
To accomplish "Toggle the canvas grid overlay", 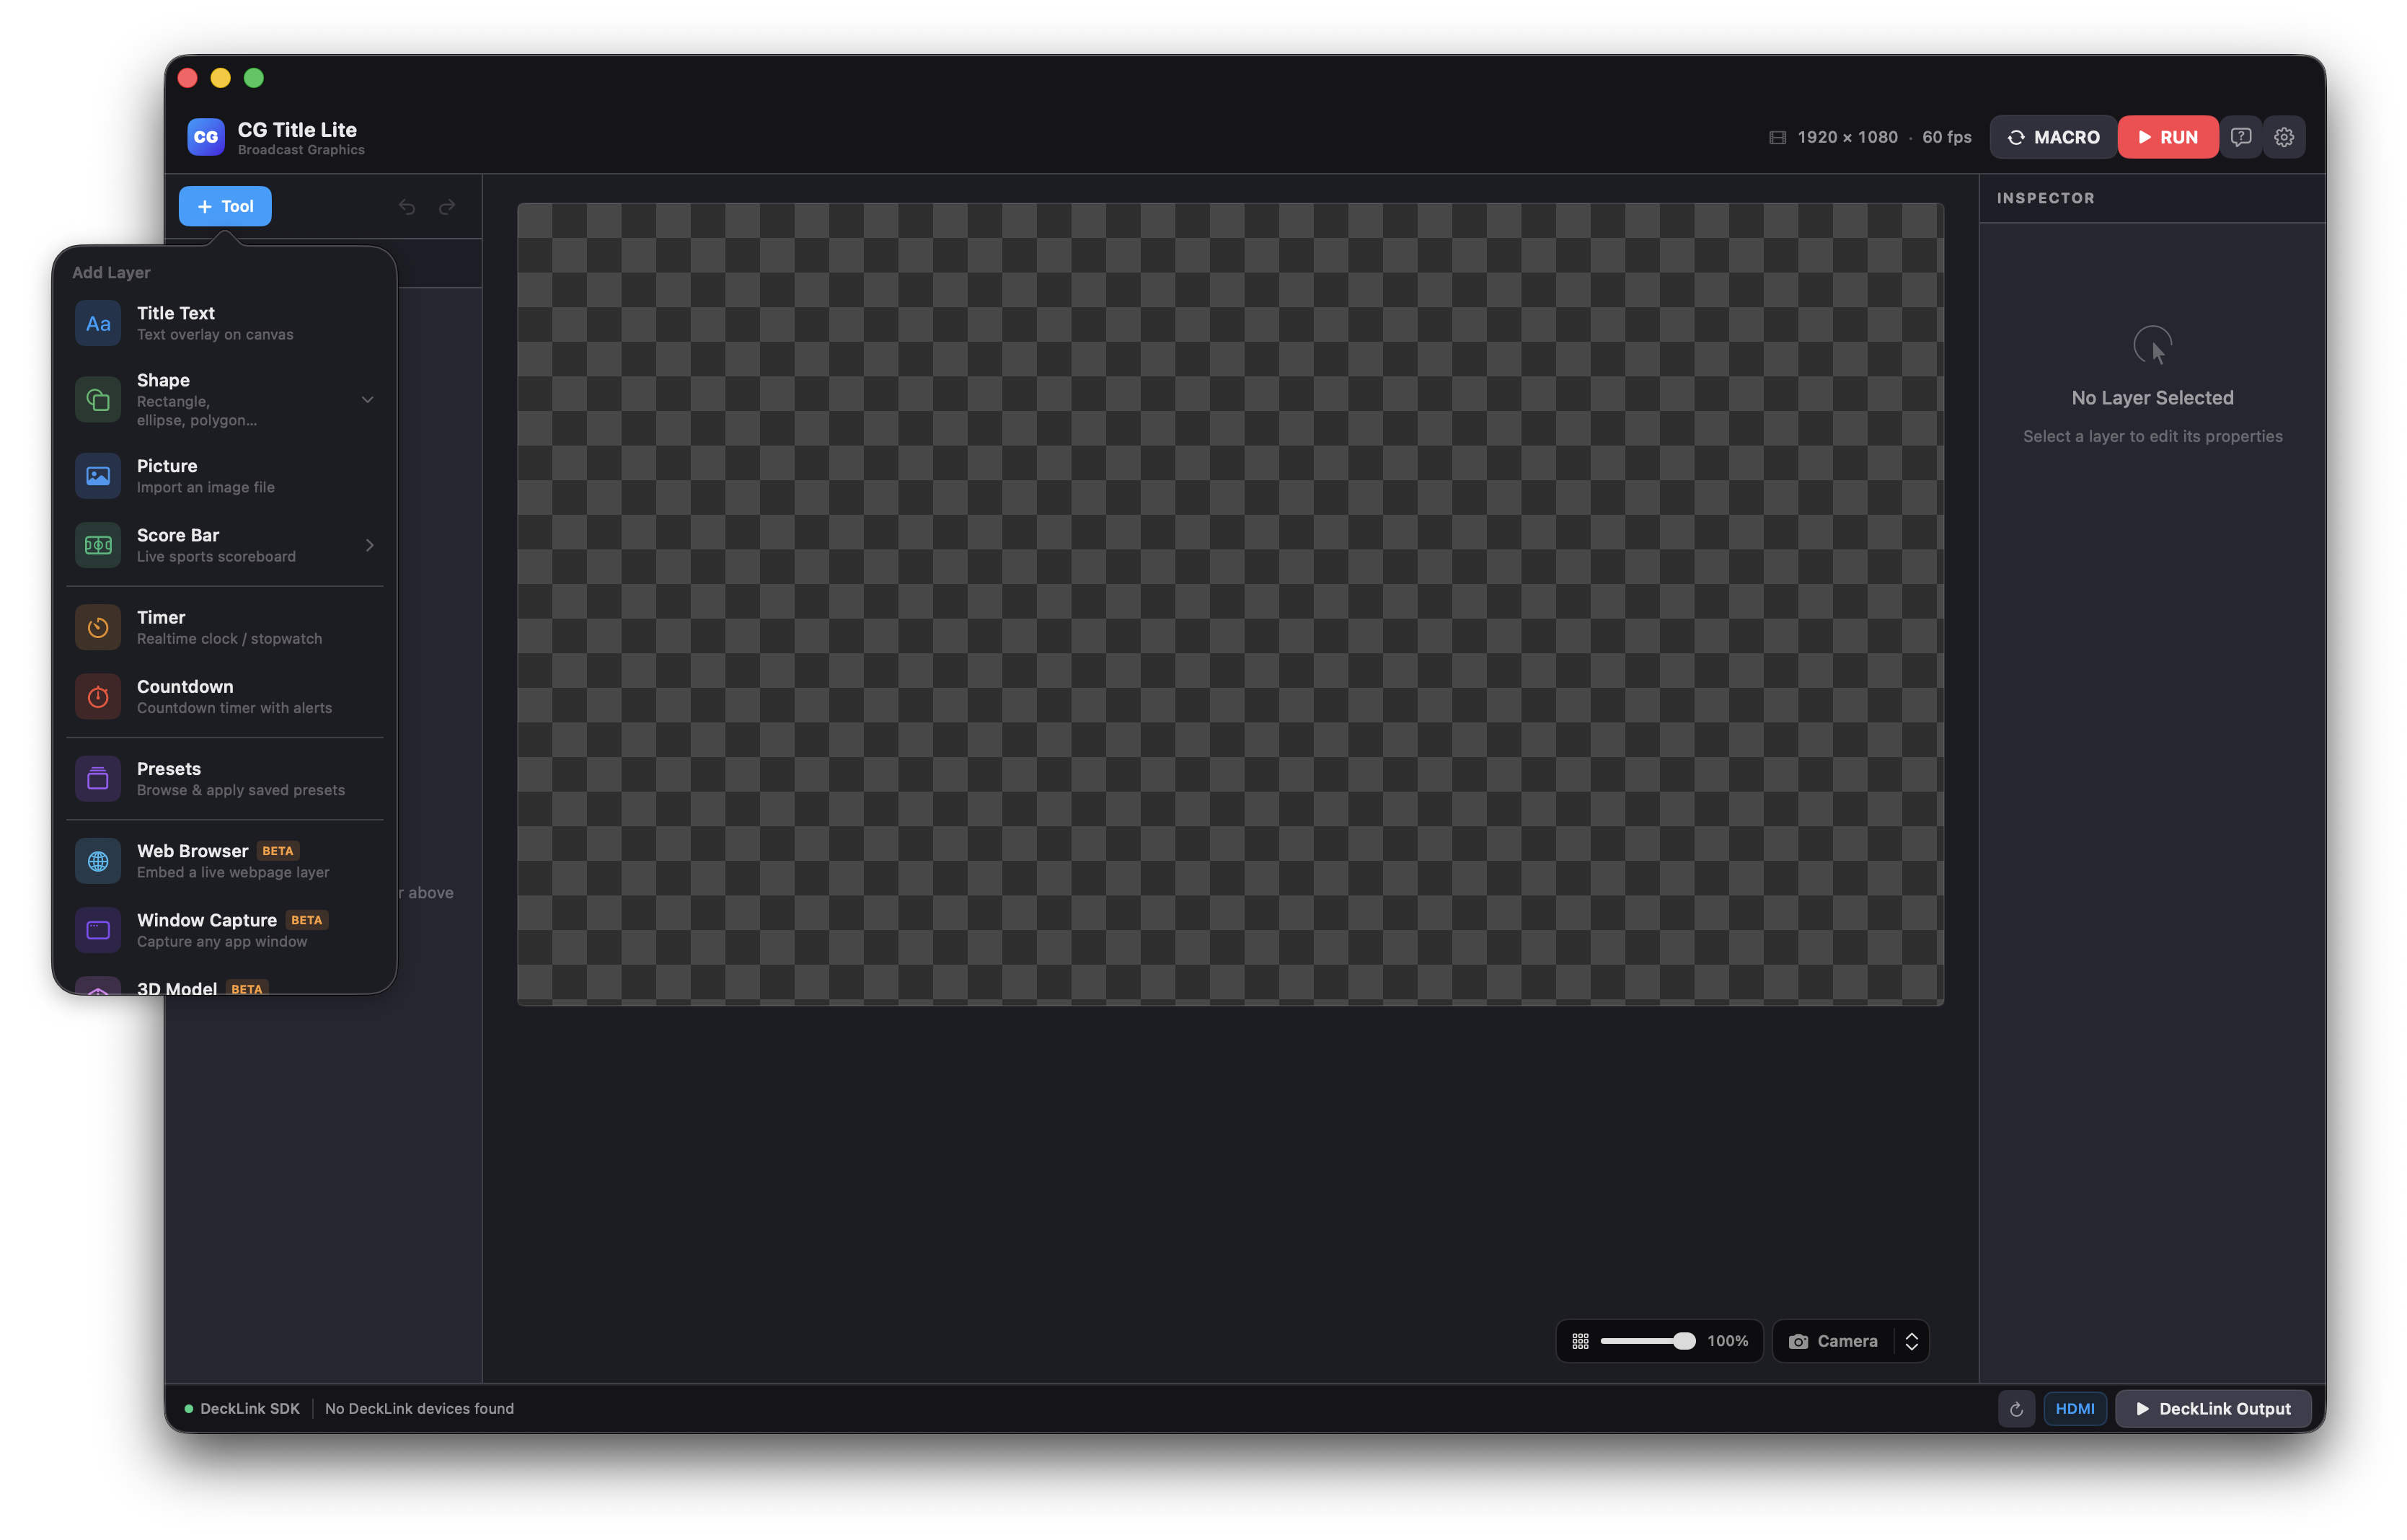I will coord(1581,1340).
